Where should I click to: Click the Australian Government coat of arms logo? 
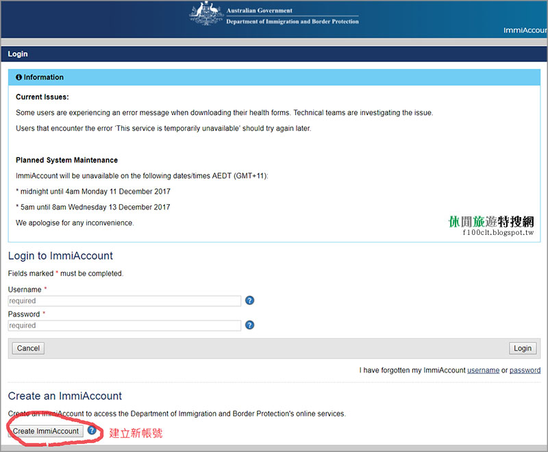point(206,13)
